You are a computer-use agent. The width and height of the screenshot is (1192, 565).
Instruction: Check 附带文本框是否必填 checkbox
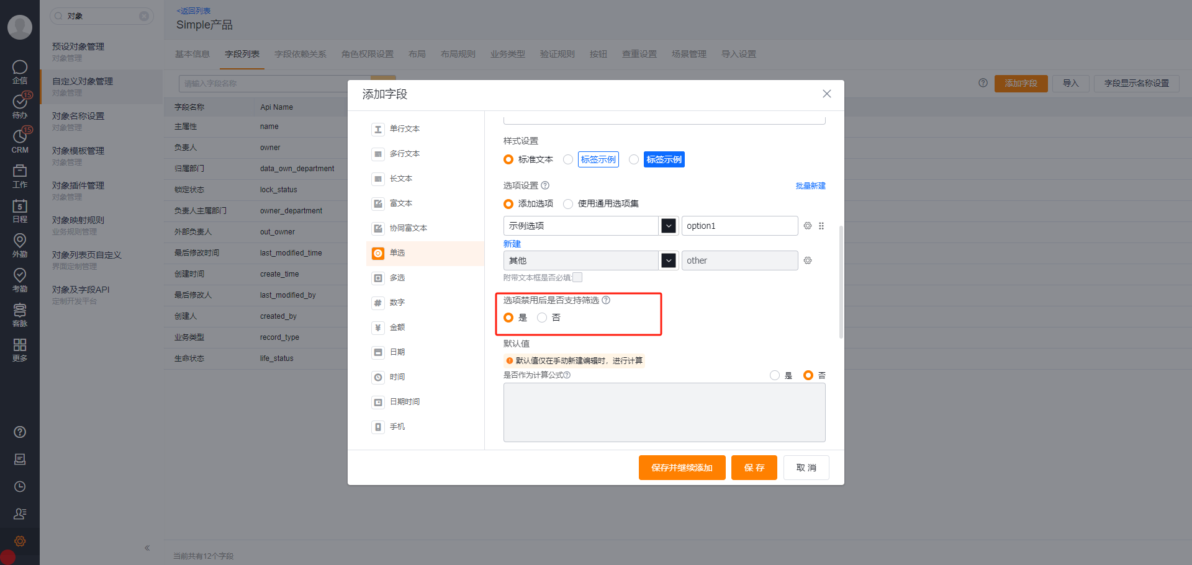(577, 277)
